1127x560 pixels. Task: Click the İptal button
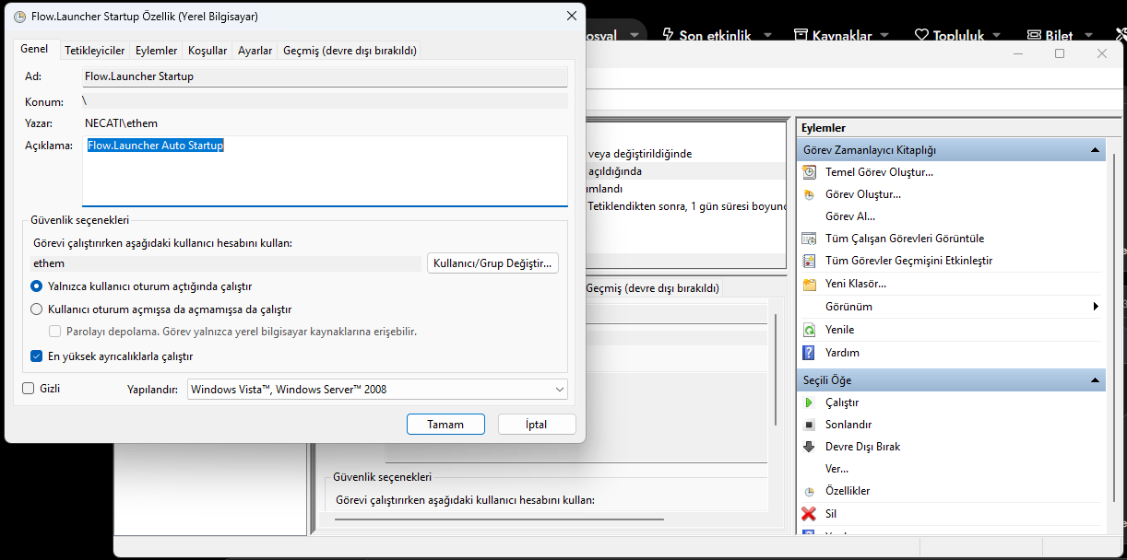537,425
